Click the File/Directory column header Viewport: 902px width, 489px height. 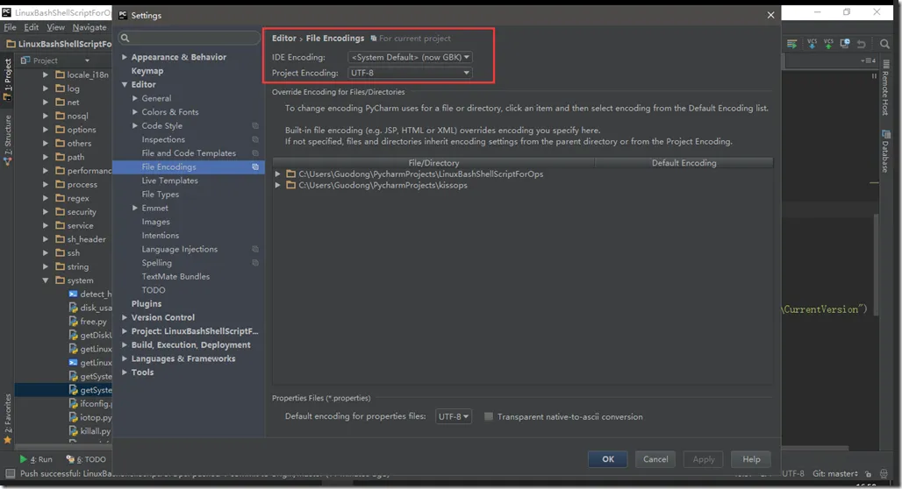pyautogui.click(x=433, y=163)
